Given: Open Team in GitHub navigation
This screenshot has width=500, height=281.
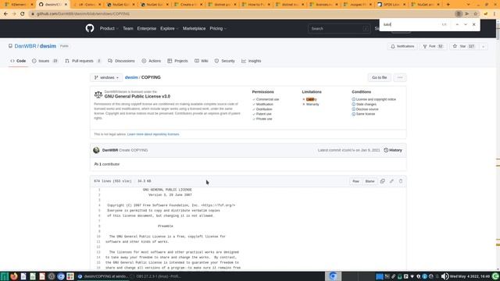Looking at the screenshot, I should coord(128,28).
